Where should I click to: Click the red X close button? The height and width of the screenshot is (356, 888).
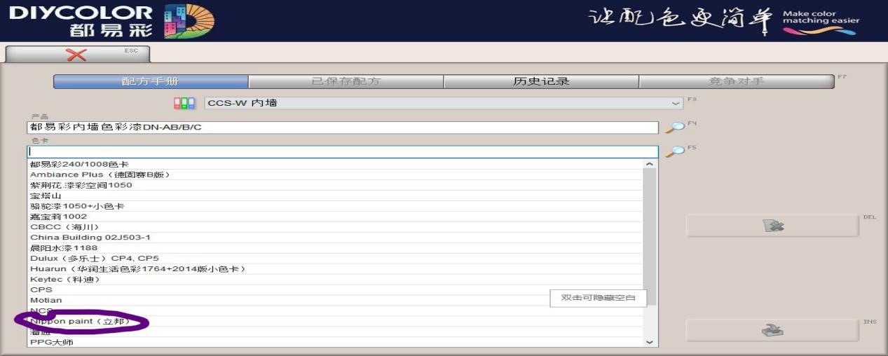[76, 54]
